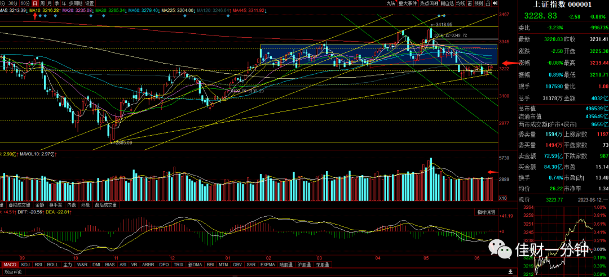Viewport: 609px width, 277px height.
Task: Open the 多周期 multi-period view
Action: coord(76,3)
